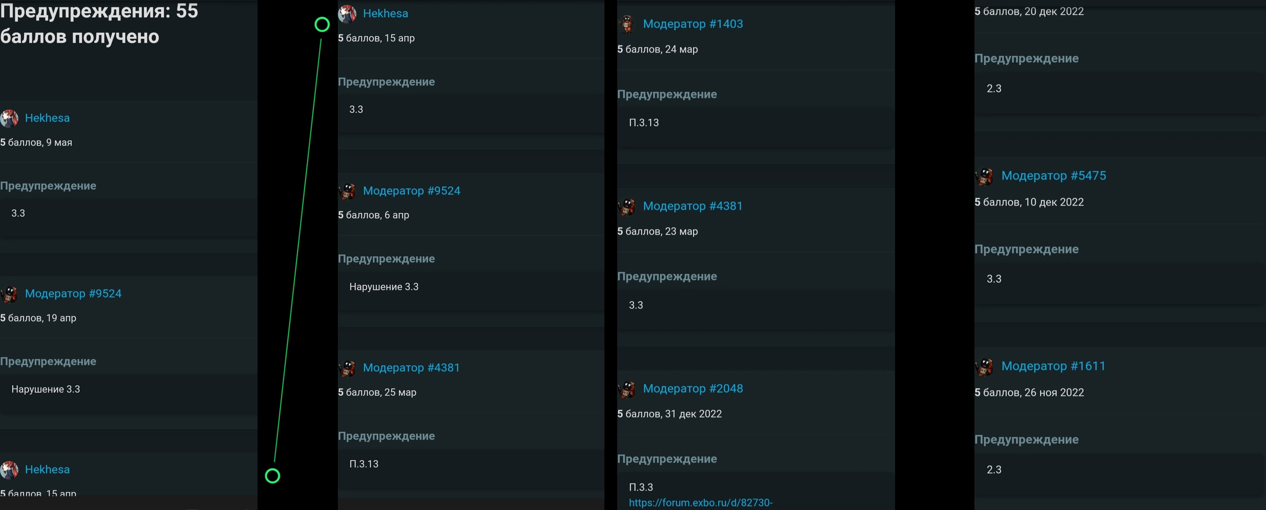1266x510 pixels.
Task: Click Модератор #1403 avatar icon
Action: (x=627, y=24)
